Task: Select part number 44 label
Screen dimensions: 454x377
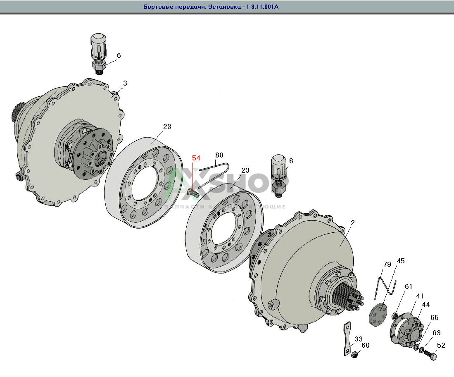Action: [425, 304]
